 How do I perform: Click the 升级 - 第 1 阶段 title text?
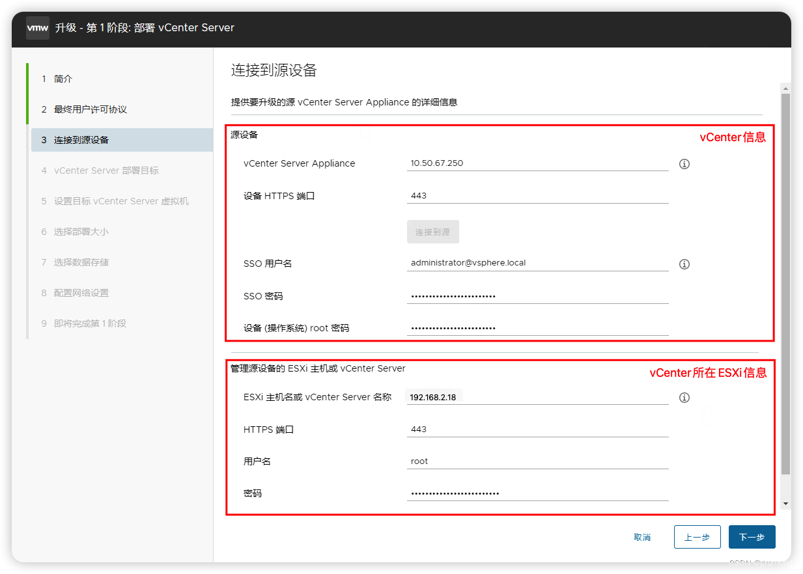(145, 28)
